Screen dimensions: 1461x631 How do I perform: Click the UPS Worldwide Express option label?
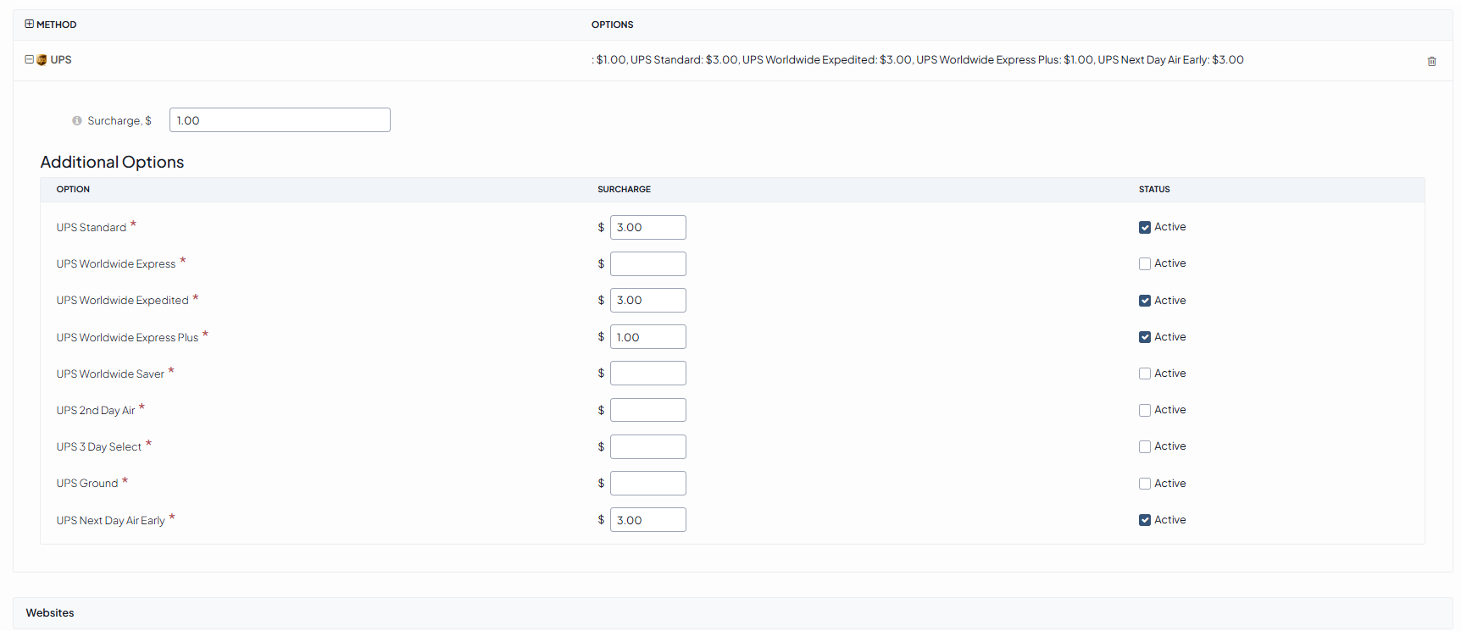click(x=116, y=264)
